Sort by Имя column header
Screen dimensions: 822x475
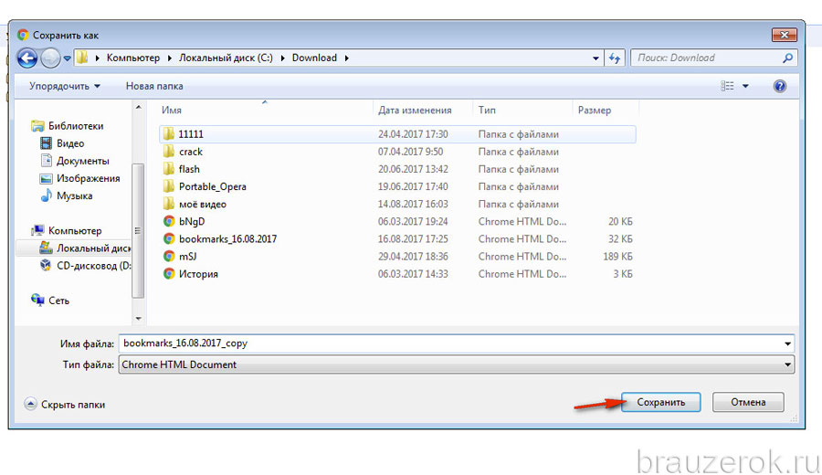pos(172,111)
